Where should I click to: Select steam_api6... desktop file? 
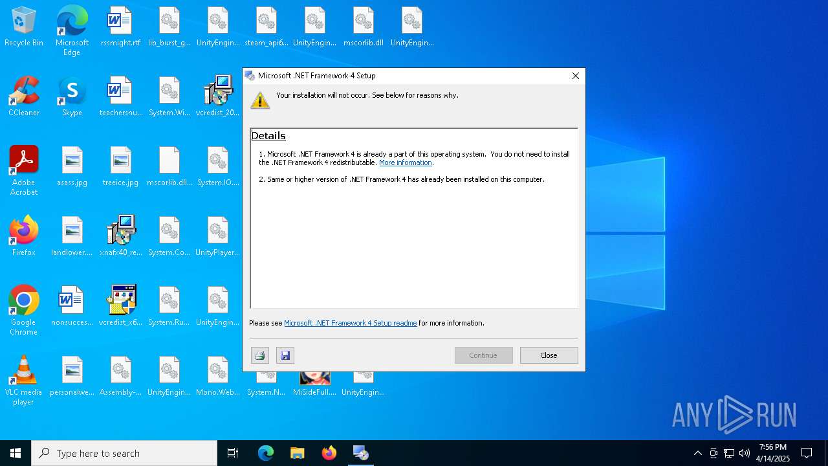(267, 27)
